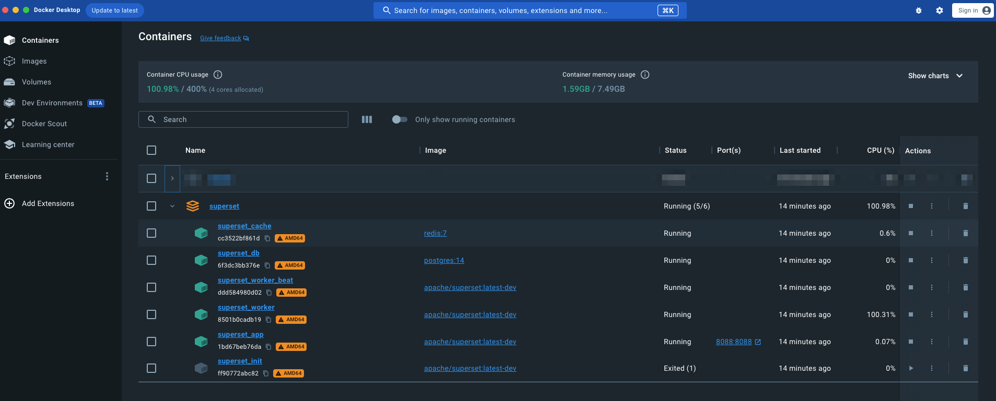Image resolution: width=996 pixels, height=401 pixels.
Task: Check the superset_worker_beat checkbox
Action: [151, 287]
